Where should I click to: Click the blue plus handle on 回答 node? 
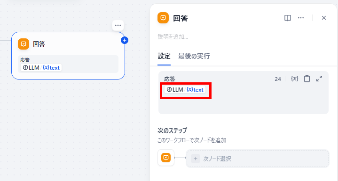[x=125, y=40]
